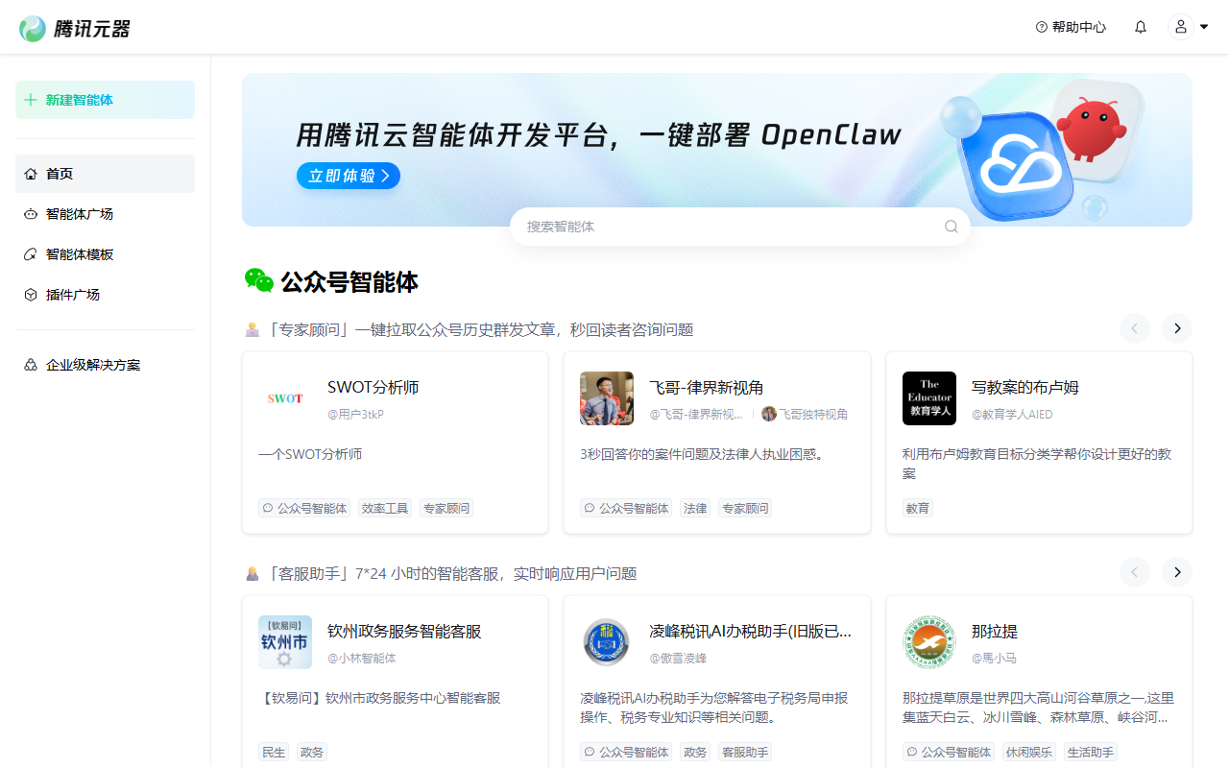Click the 民生 tag
This screenshot has width=1229, height=768.
pos(274,752)
